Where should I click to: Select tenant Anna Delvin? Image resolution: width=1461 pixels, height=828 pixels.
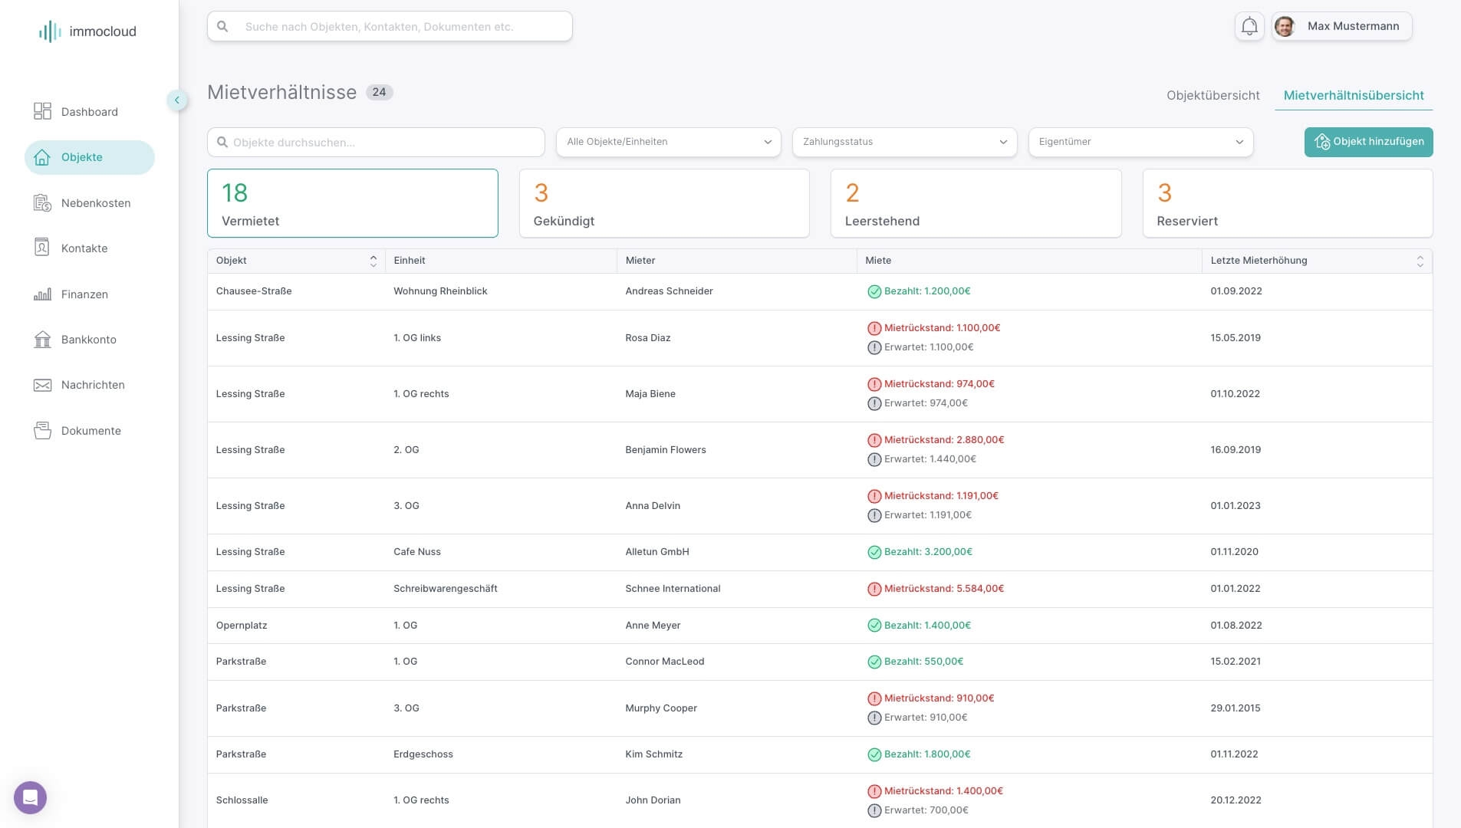point(653,506)
